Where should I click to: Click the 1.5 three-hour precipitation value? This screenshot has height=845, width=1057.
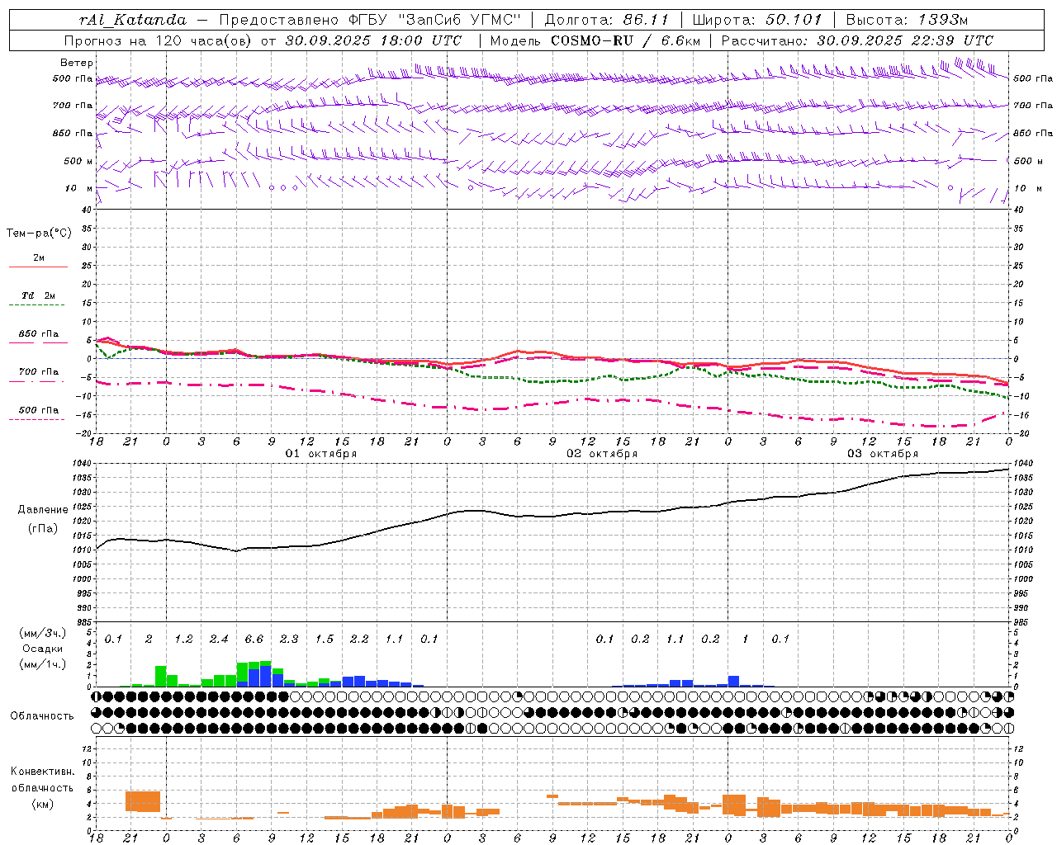click(325, 640)
